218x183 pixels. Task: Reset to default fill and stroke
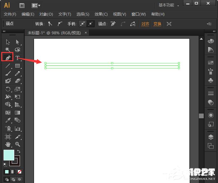5,164
